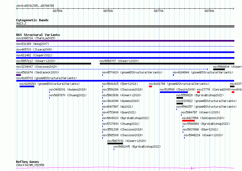This screenshot has height=171, width=242.
Task: Open nsv3408201 (Audano2019) label
Action: click(68, 89)
